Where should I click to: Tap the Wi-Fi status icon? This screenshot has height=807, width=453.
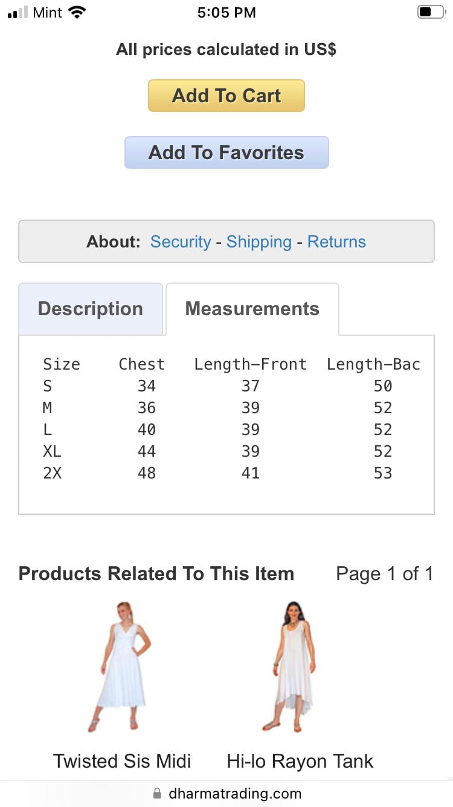tap(77, 12)
